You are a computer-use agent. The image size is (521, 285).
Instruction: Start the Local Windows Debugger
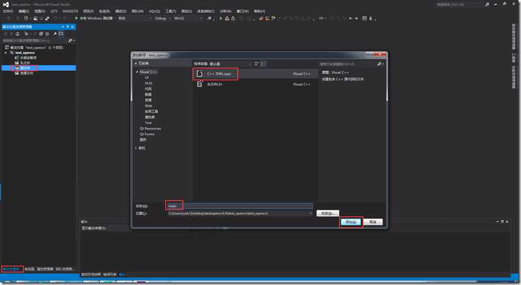tap(94, 18)
